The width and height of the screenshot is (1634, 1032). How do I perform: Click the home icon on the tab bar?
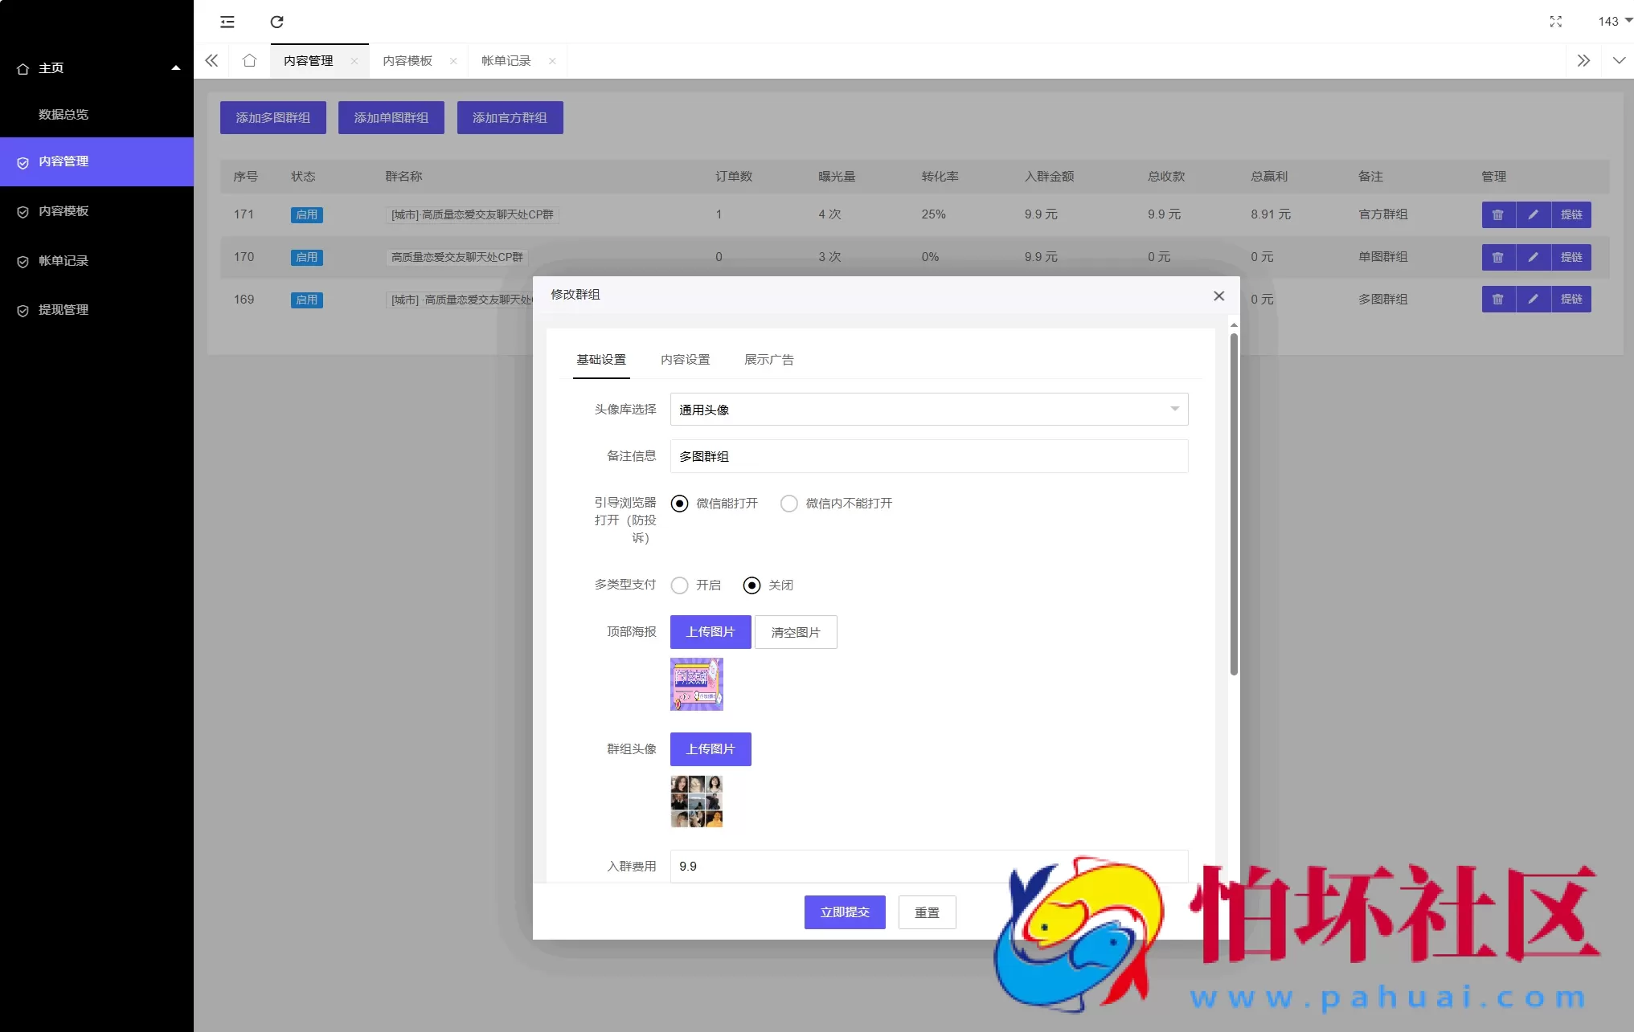point(248,60)
